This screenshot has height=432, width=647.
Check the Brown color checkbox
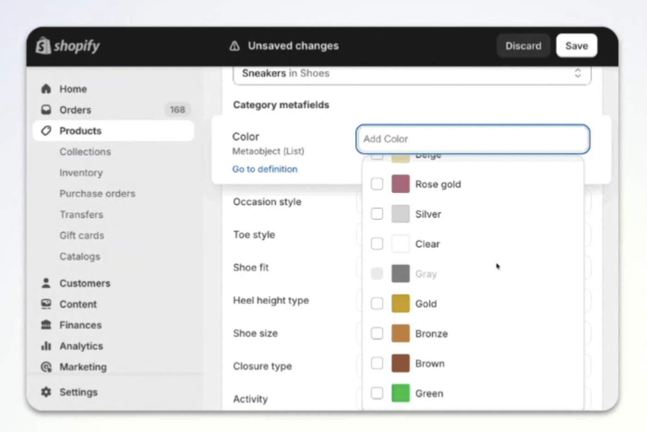point(377,363)
